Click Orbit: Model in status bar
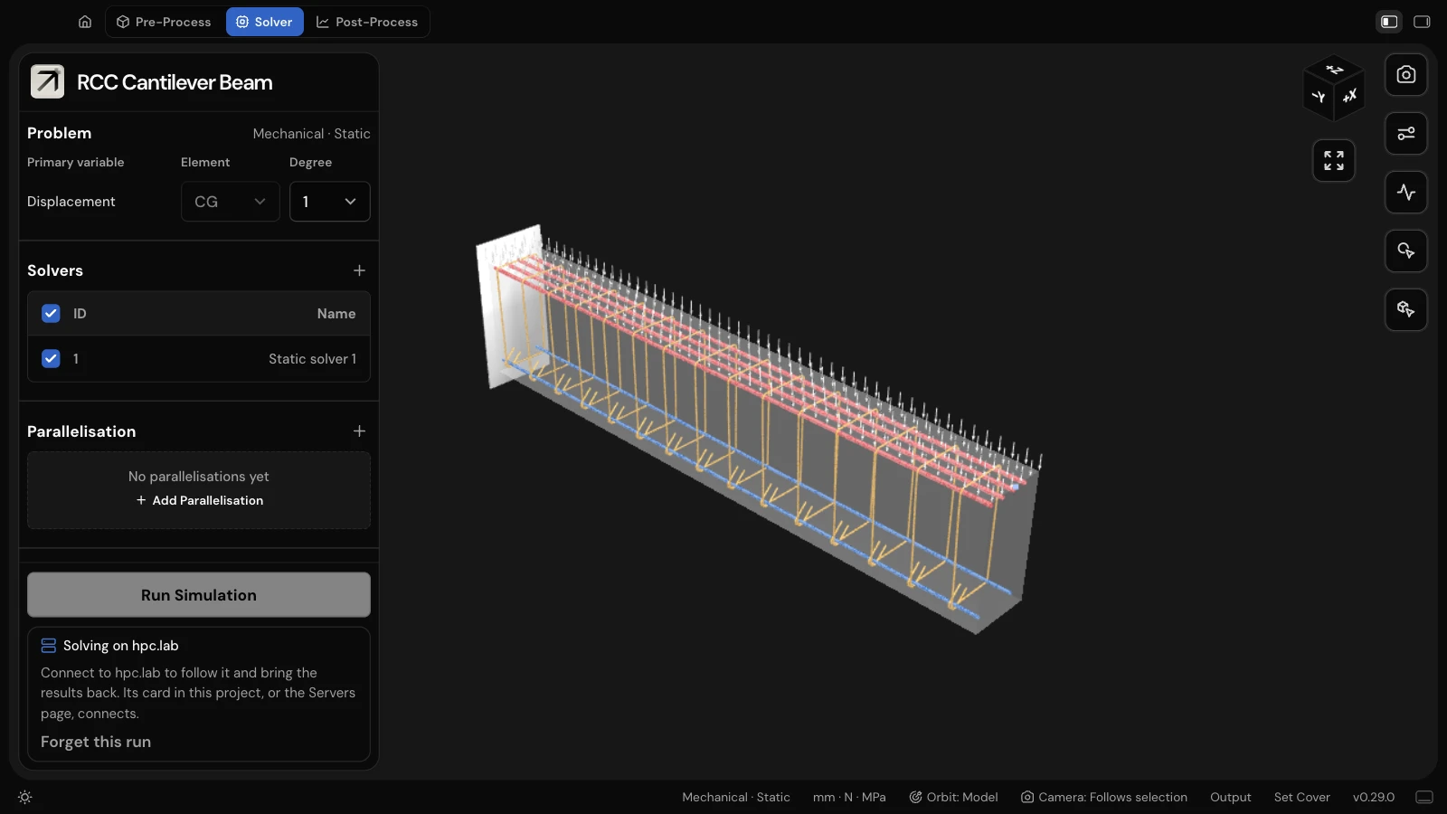This screenshot has width=1447, height=814. tap(953, 797)
